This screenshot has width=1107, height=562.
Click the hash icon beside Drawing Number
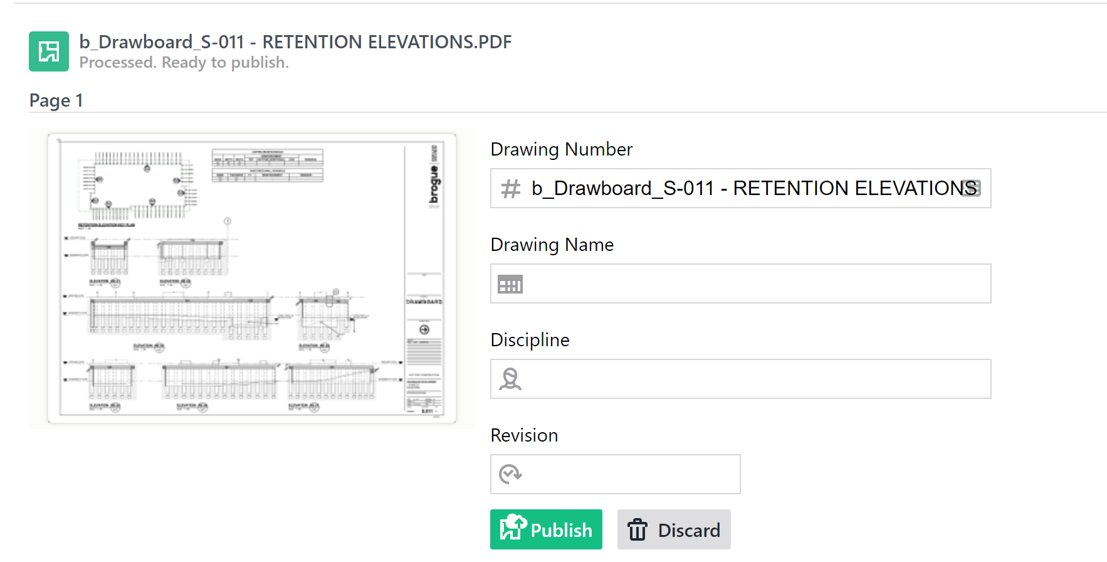point(511,189)
